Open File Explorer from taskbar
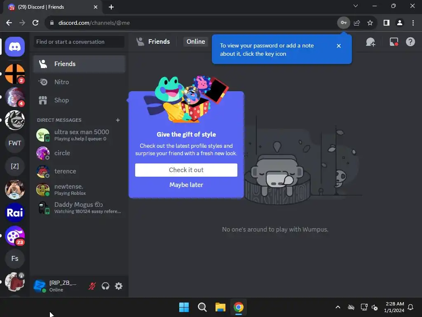The width and height of the screenshot is (422, 317). pos(220,307)
